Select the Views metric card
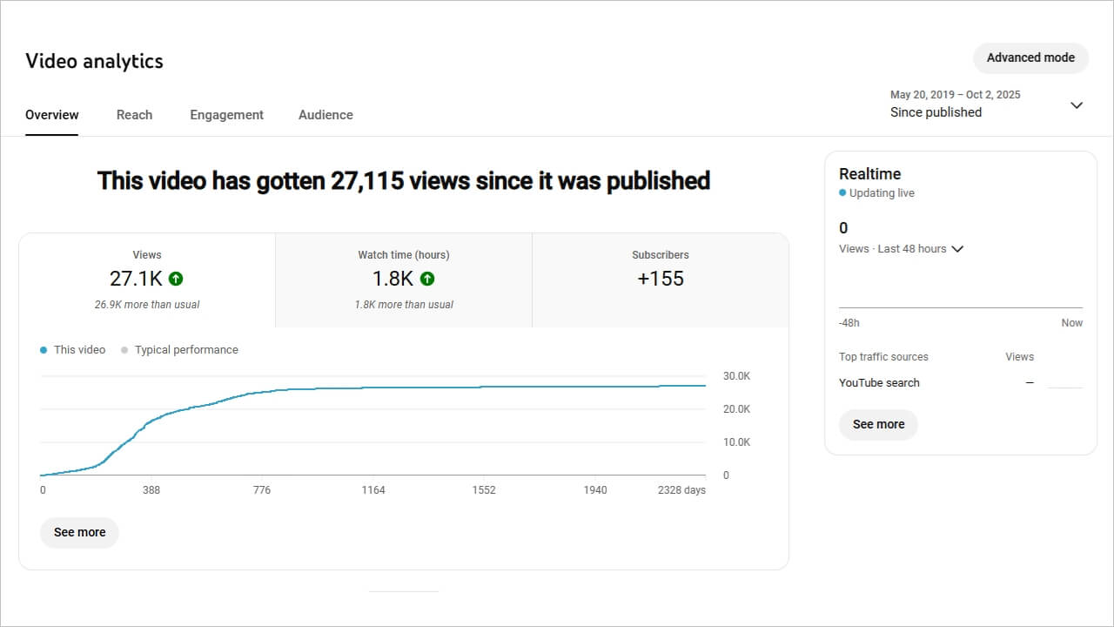Screen dimensions: 1114x627 [147, 280]
